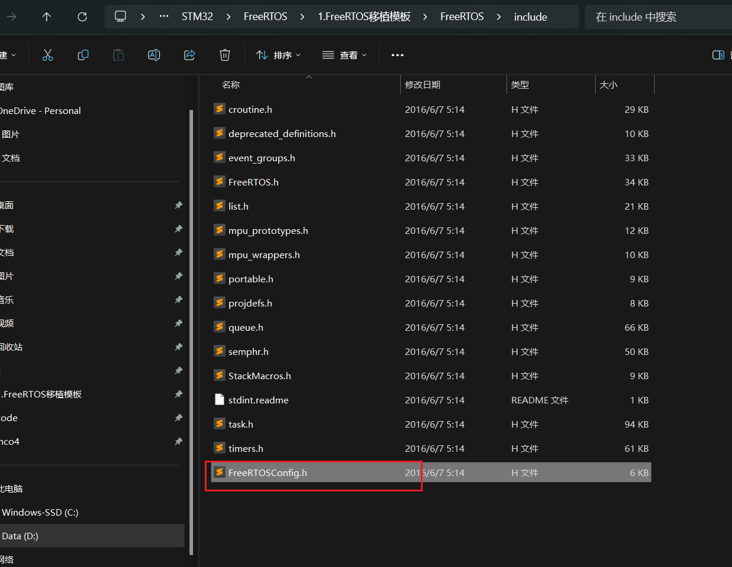This screenshot has width=732, height=567.
Task: Open the 查看 view dropdown
Action: [345, 55]
